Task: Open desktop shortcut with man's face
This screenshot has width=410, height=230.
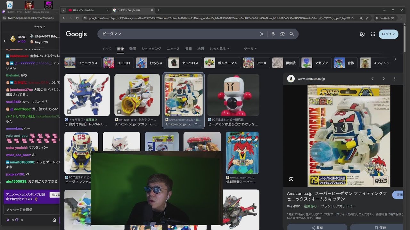Action: pyautogui.click(x=29, y=5)
